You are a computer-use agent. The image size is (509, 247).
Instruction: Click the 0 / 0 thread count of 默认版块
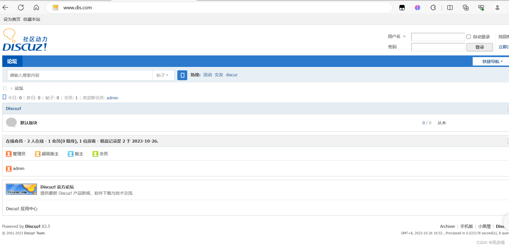tap(427, 123)
